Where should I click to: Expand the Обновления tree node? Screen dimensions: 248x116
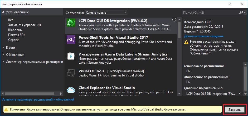click(x=3, y=55)
